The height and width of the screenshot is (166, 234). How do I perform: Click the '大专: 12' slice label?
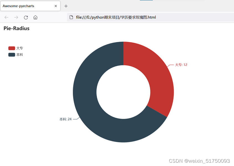click(181, 65)
